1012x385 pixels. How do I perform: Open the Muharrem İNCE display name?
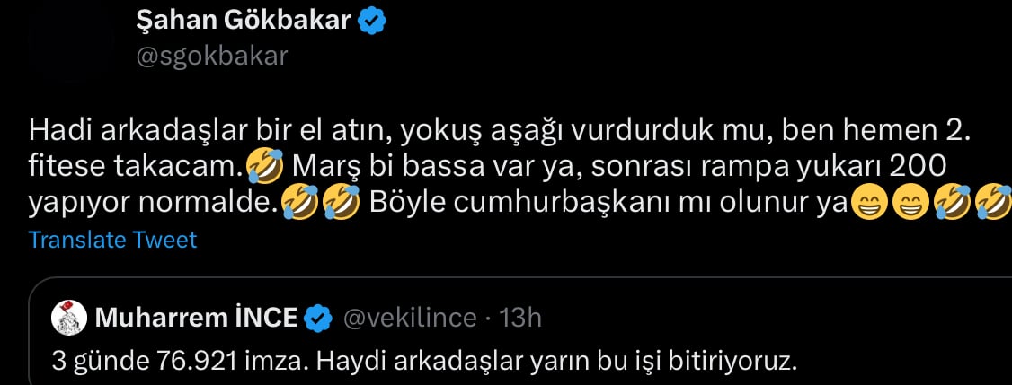196,318
